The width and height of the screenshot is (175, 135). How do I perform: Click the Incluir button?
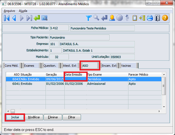coord(15,117)
